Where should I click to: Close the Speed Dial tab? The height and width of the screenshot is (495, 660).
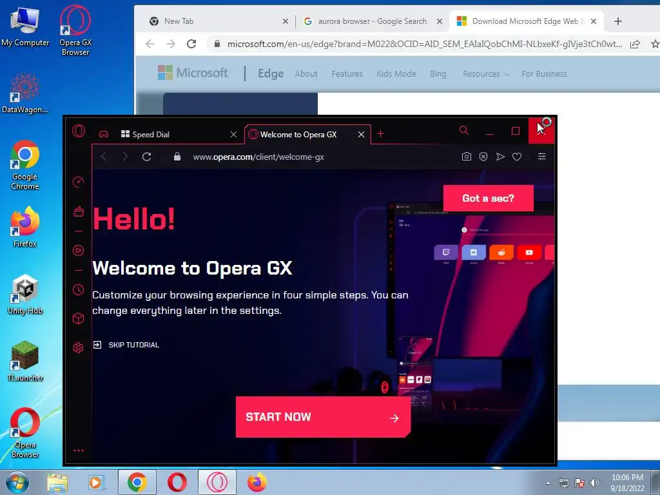(233, 134)
